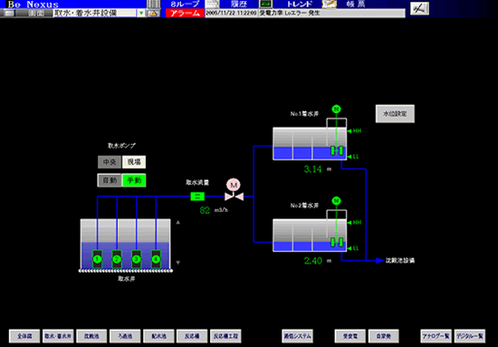Click the pen tool icon at top right
Image resolution: width=498 pixels, height=347 pixels.
(x=419, y=8)
